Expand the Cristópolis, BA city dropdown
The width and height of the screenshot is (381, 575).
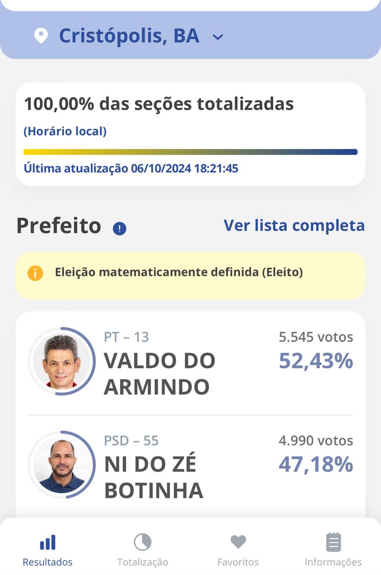pyautogui.click(x=218, y=37)
